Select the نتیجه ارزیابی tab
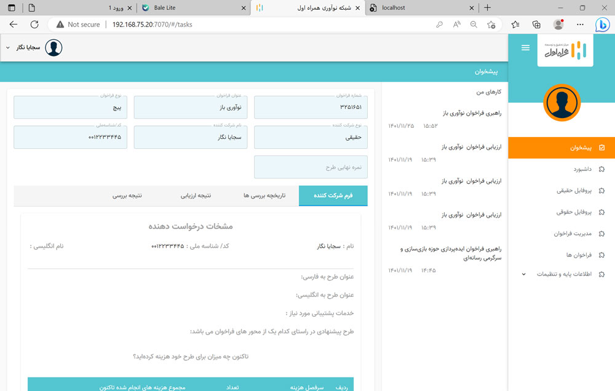Viewport: 615px width, 391px height. [196, 195]
